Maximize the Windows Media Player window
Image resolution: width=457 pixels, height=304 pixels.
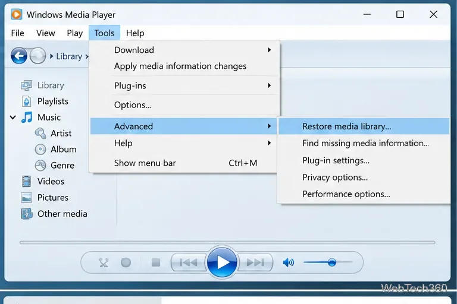coord(400,14)
